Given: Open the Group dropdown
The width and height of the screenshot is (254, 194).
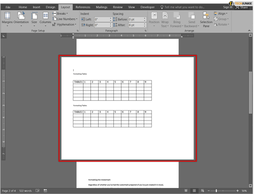Looking at the screenshot, I should pos(221,19).
